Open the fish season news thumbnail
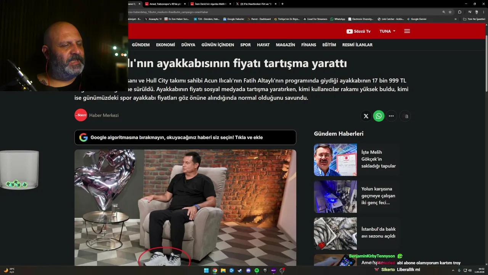Screen dimensions: 488x275 pyautogui.click(x=335, y=233)
